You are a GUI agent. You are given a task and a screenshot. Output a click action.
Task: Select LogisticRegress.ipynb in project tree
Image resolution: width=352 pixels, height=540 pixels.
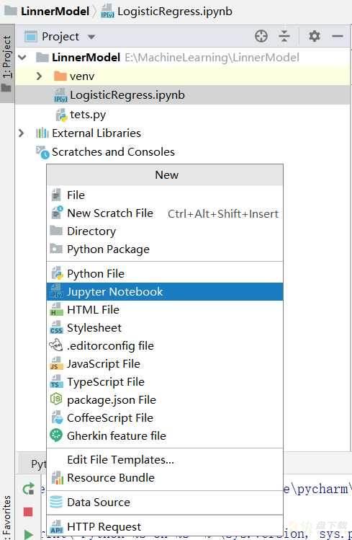tap(183, 95)
